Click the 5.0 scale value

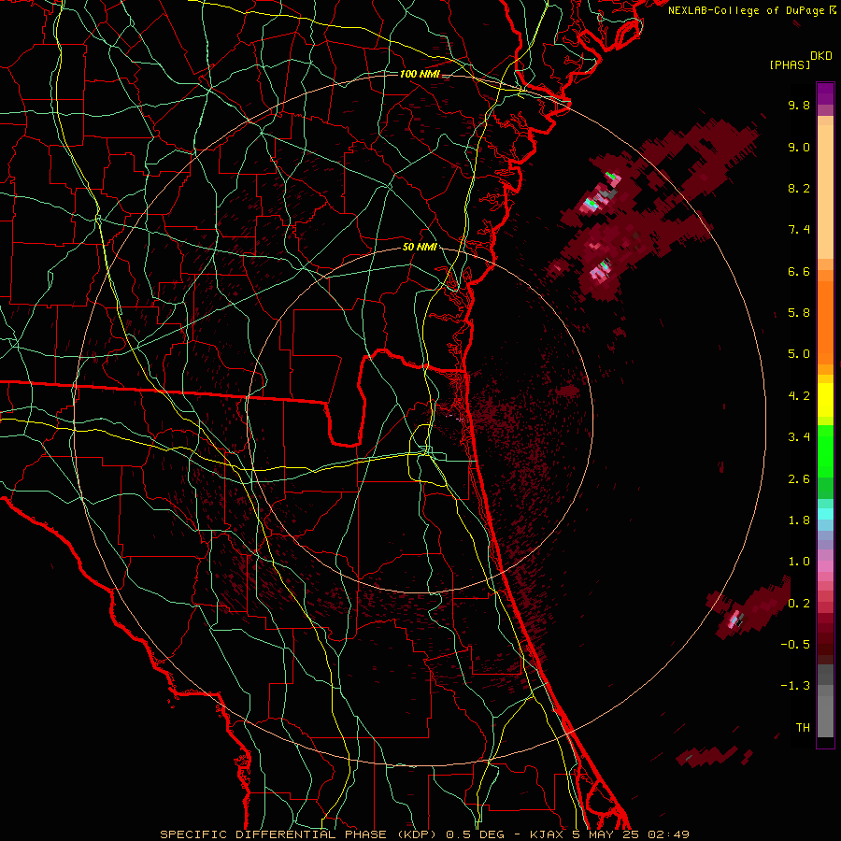coord(799,354)
